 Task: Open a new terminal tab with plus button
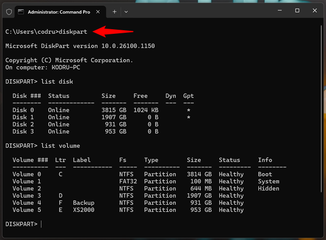pyautogui.click(x=114, y=11)
